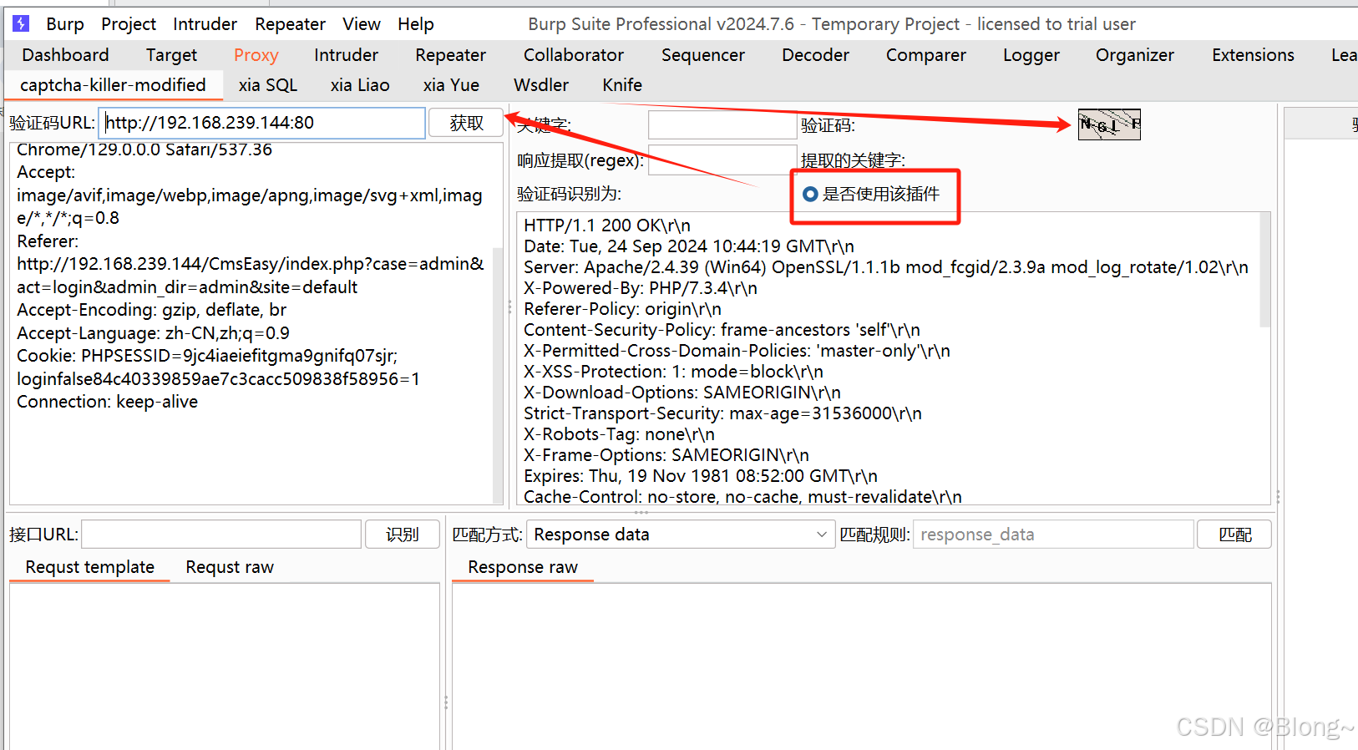Select the xia SQL extension tab

click(x=267, y=85)
